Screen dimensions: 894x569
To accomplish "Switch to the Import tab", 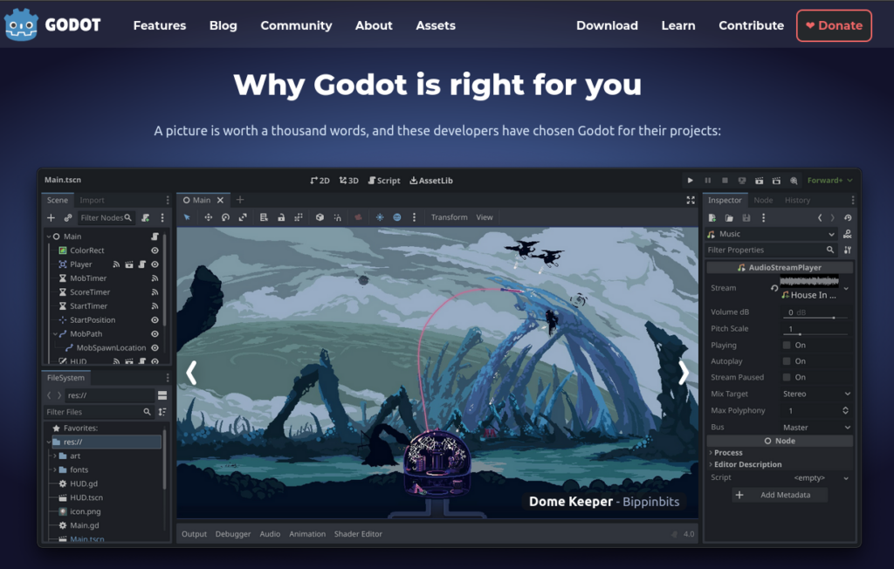I will tap(92, 200).
